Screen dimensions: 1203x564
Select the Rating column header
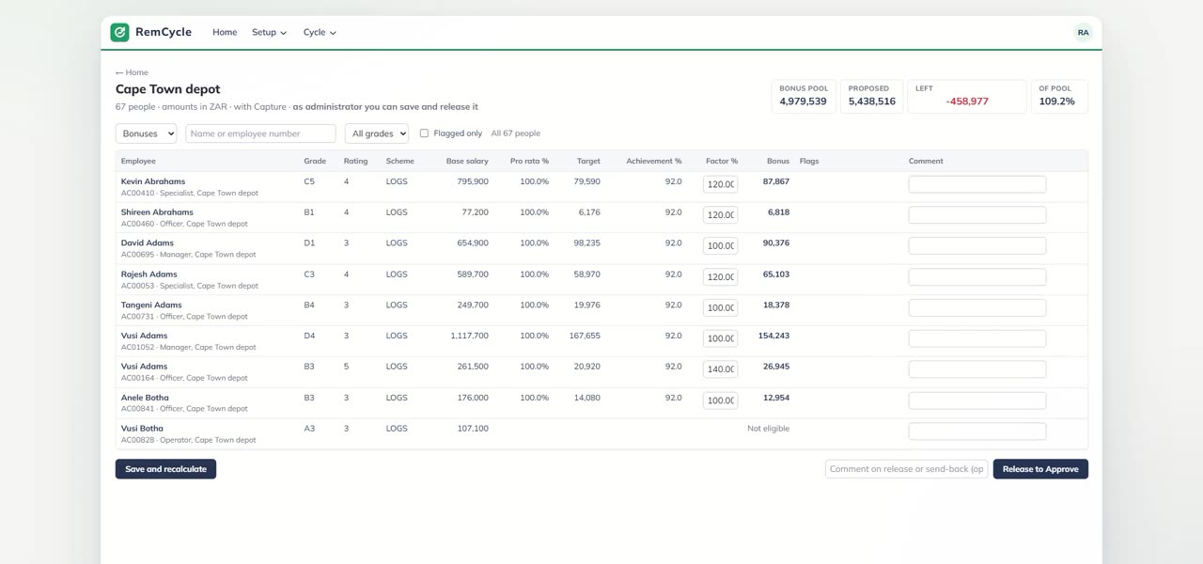click(x=355, y=161)
